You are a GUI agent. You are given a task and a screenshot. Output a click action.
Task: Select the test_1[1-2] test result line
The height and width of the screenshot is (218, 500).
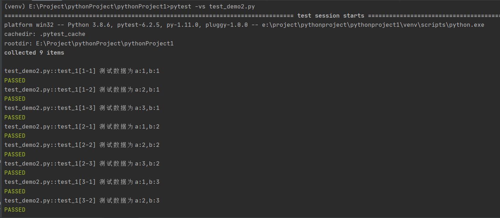[x=82, y=89]
